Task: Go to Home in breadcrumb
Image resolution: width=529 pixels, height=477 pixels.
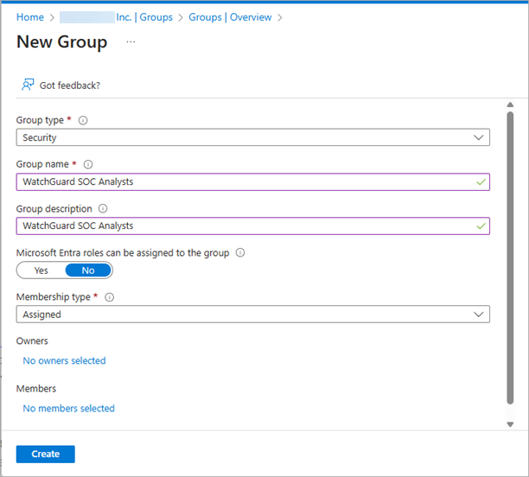Action: 30,17
